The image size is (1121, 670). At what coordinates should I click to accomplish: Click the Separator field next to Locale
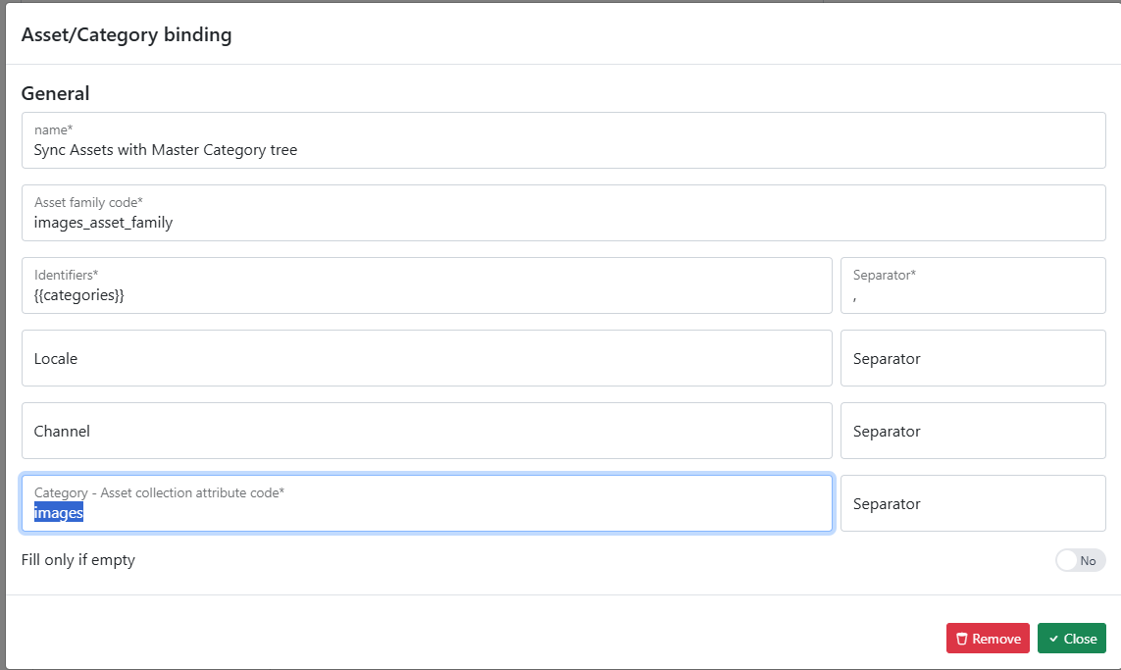[973, 358]
